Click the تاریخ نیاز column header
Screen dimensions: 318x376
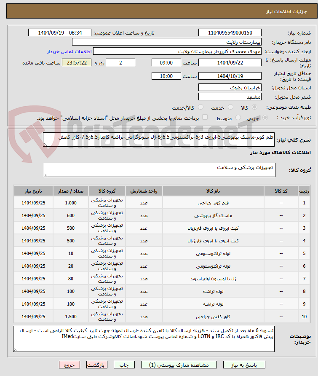point(33,191)
